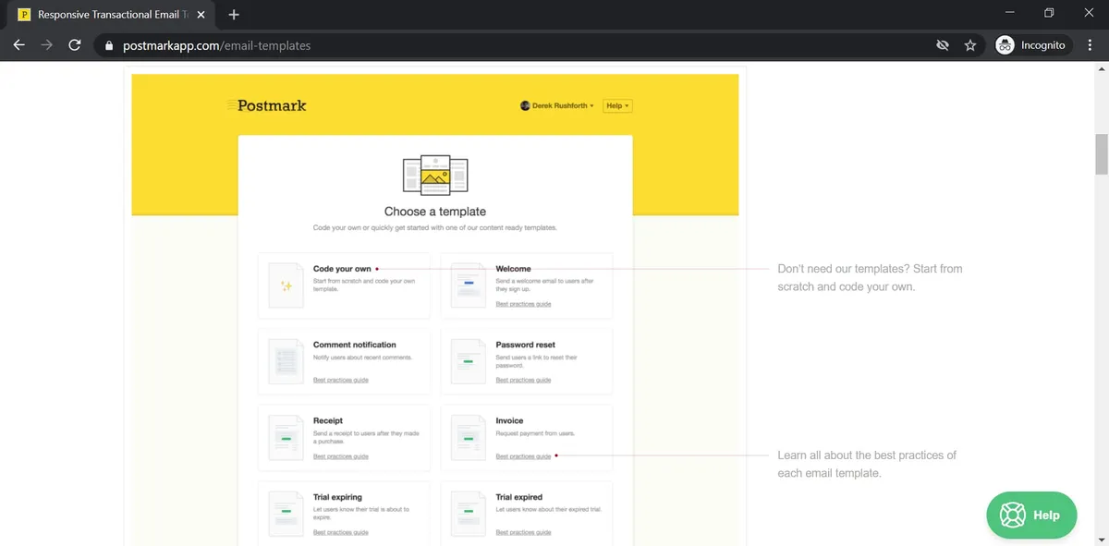Click the Comment notification template icon
The image size is (1109, 546).
click(x=286, y=362)
